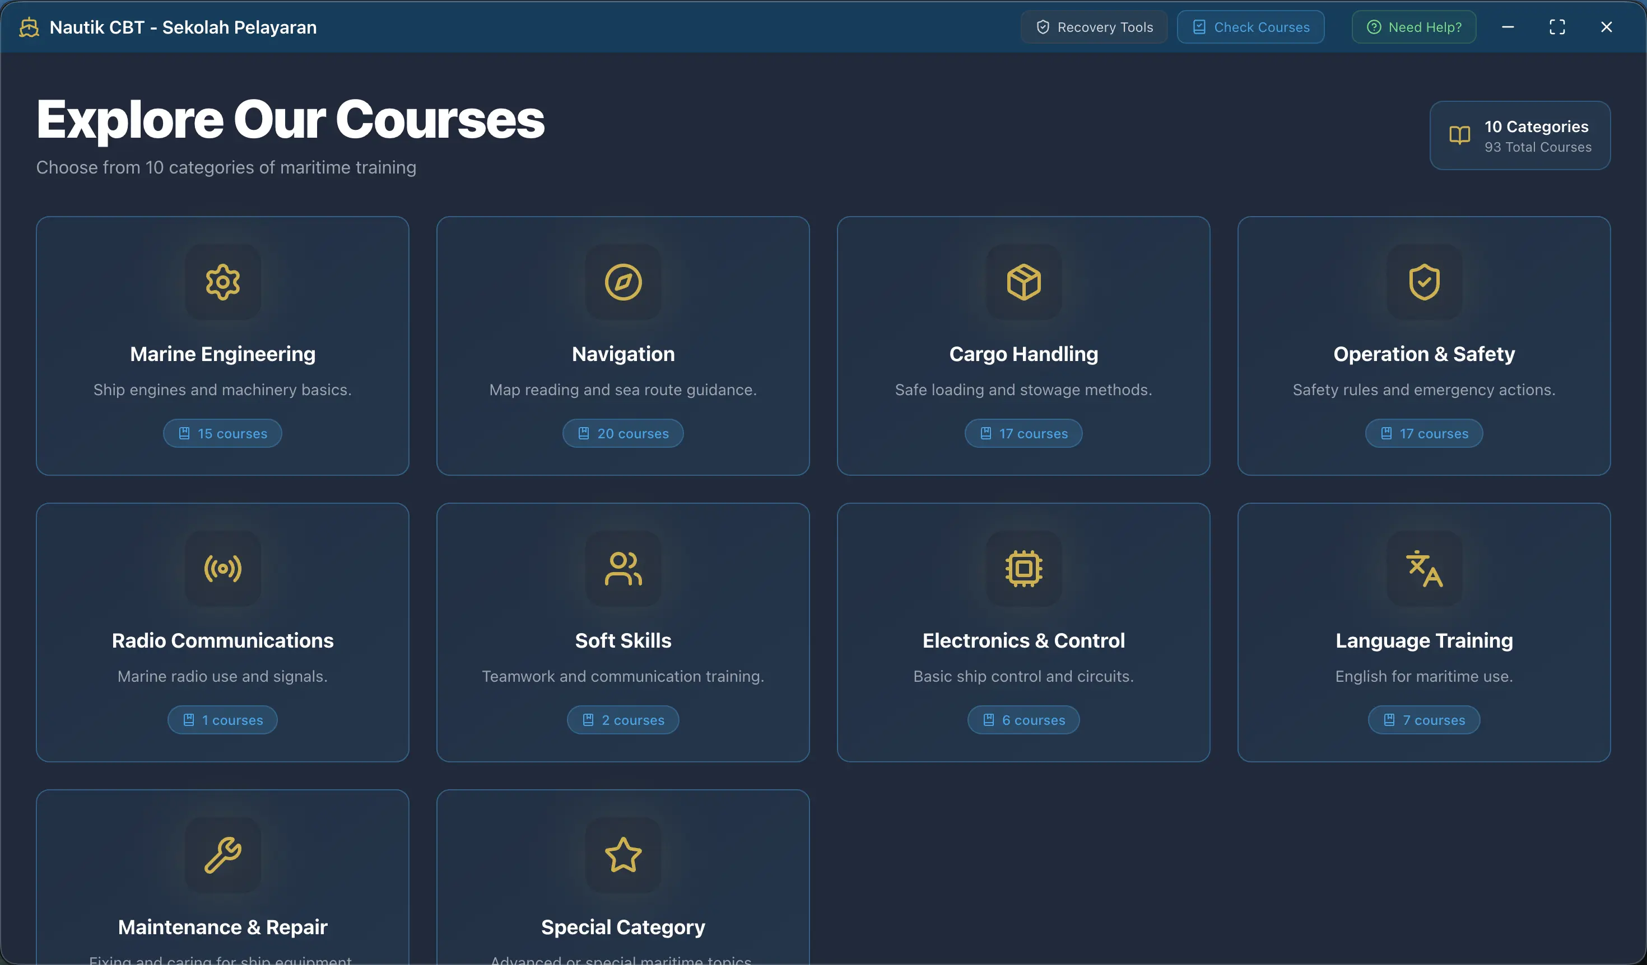The width and height of the screenshot is (1647, 965).
Task: Click "Safety rules and emergency actions." description
Action: coord(1424,390)
